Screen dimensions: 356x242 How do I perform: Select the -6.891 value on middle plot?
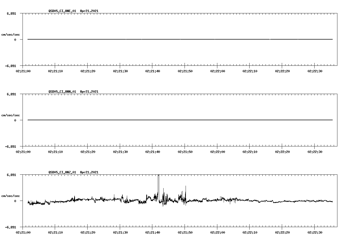point(11,147)
